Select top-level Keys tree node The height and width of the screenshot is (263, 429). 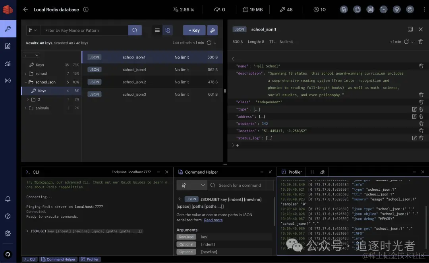pos(51,65)
